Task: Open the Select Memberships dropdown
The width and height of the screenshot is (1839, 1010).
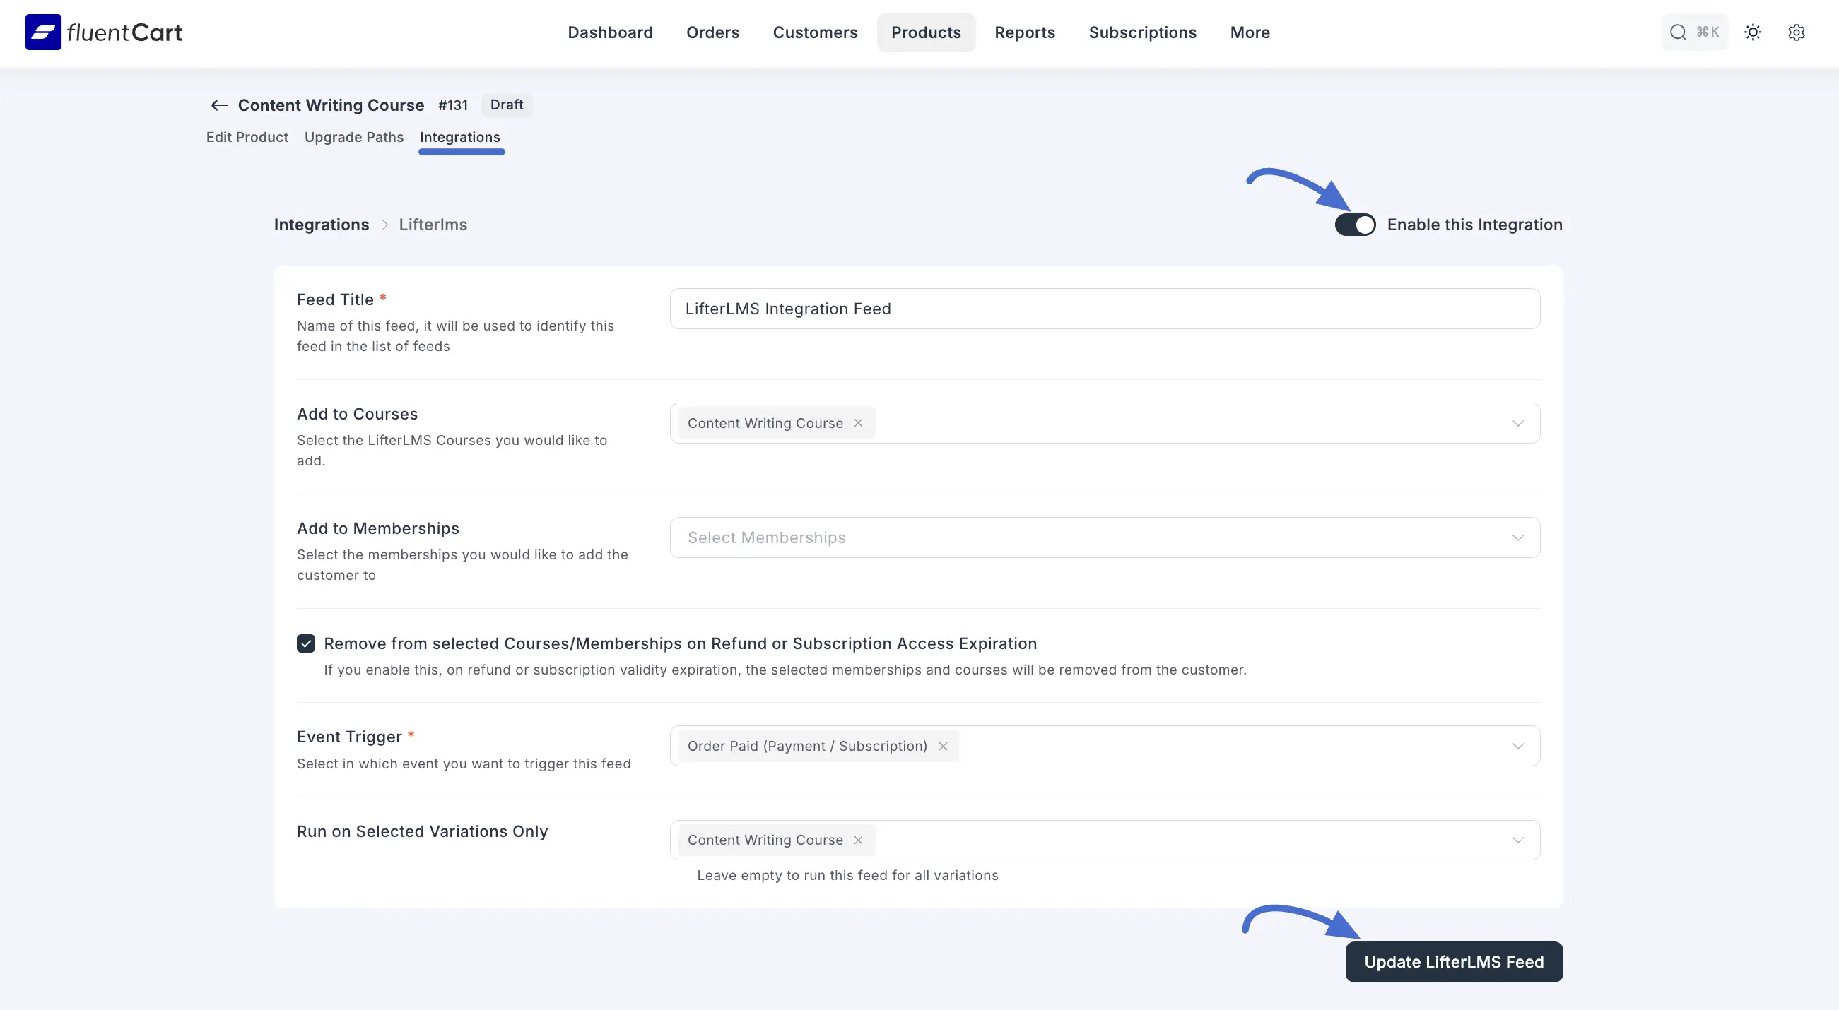Action: click(x=1104, y=537)
